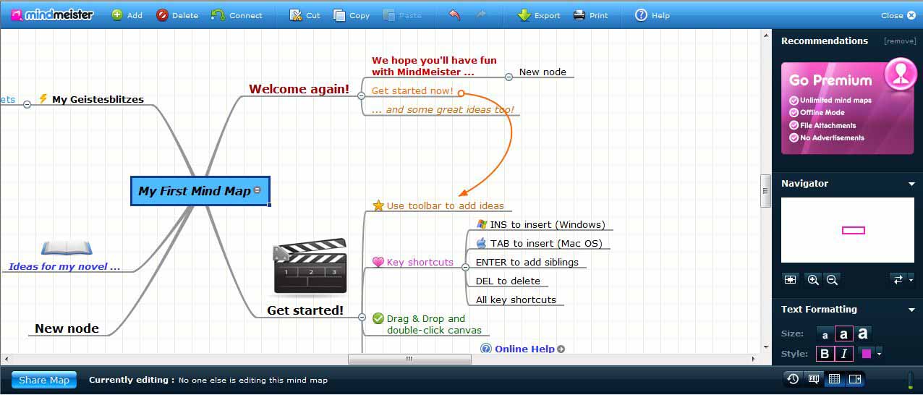This screenshot has height=395, width=923.
Task: Click the book image above Ideas for my novel
Action: coord(67,248)
